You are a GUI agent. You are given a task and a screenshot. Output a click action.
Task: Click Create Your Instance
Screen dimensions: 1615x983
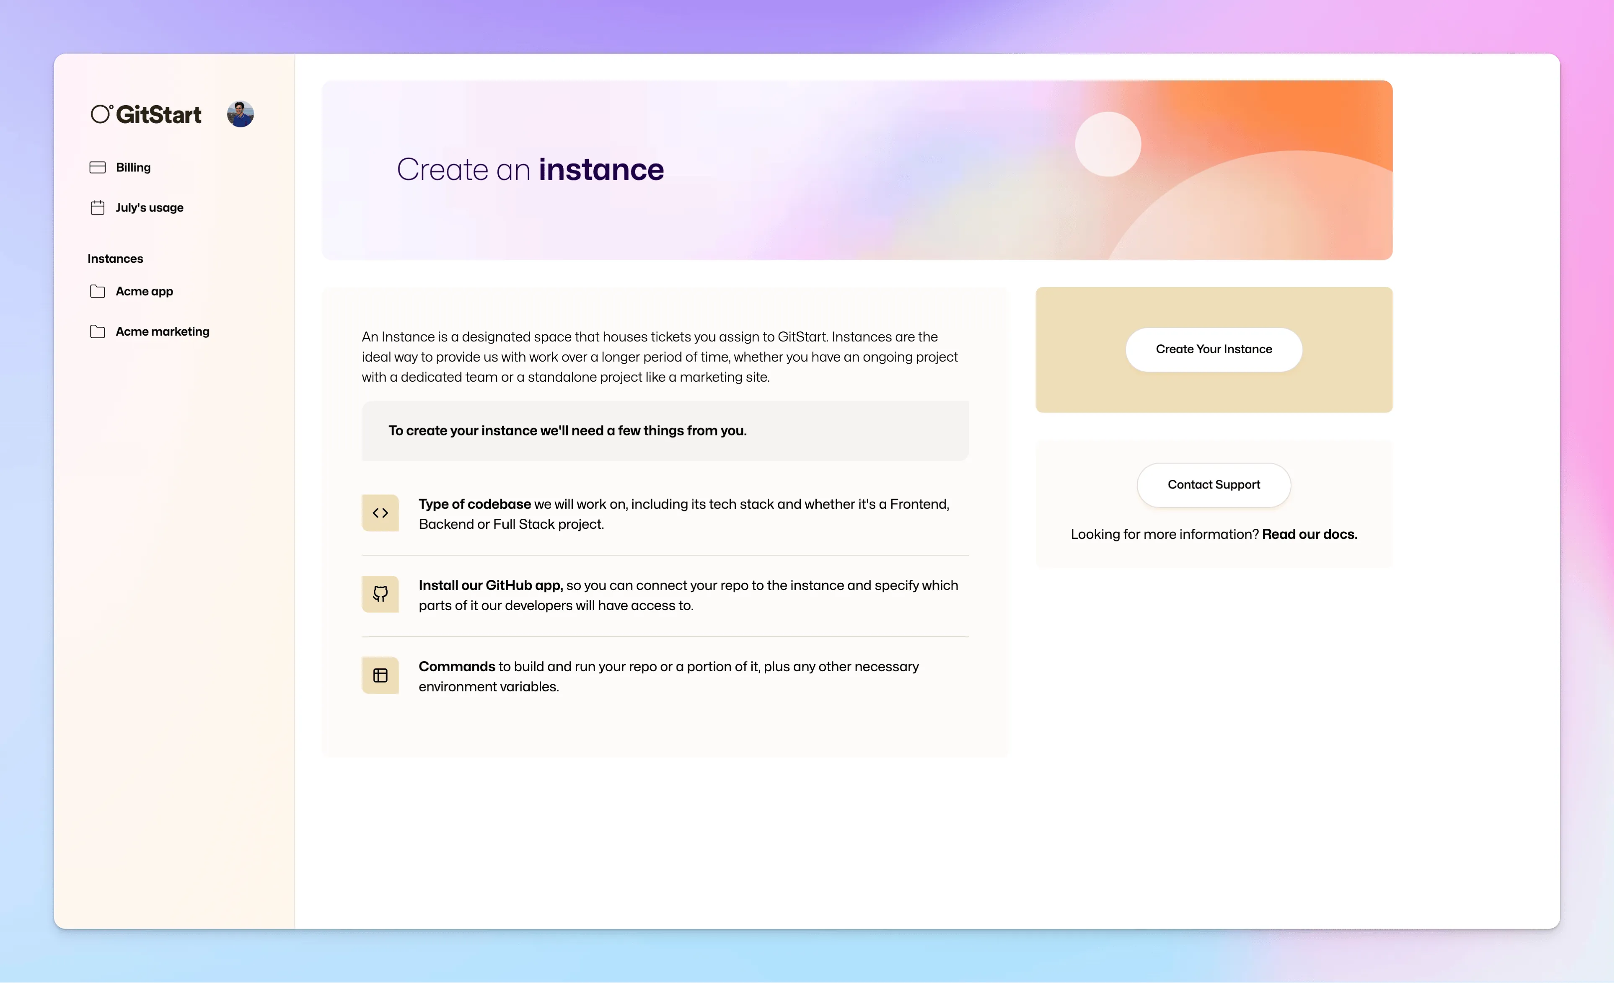click(1213, 349)
